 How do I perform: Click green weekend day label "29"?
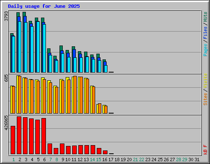185,159
